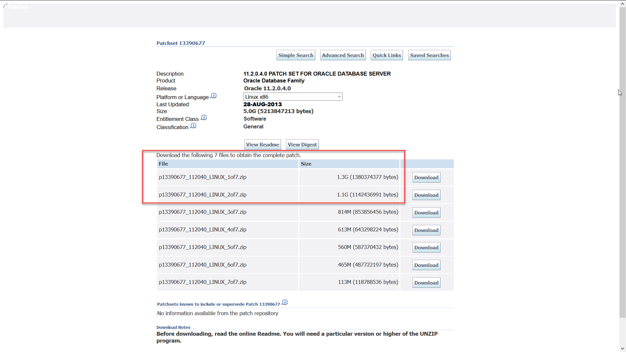This screenshot has height=352, width=626.
Task: Click View Readme
Action: (262, 144)
